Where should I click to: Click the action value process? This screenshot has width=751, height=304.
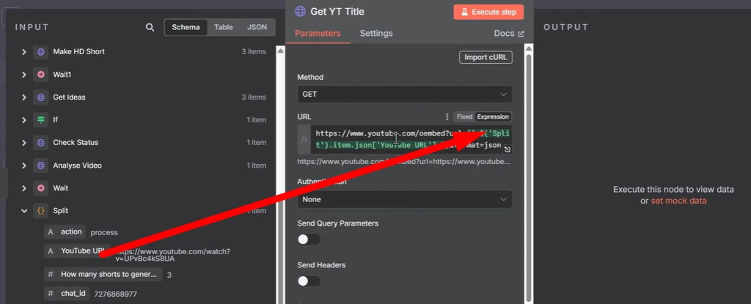click(104, 233)
